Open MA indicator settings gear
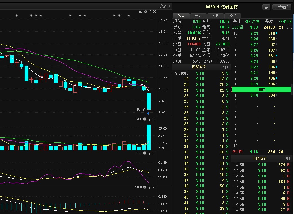Image resolution: width=294 pixels, height=214 pixels. pos(146,12)
